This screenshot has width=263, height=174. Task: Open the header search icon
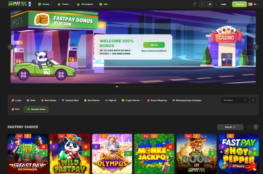(x=202, y=4)
